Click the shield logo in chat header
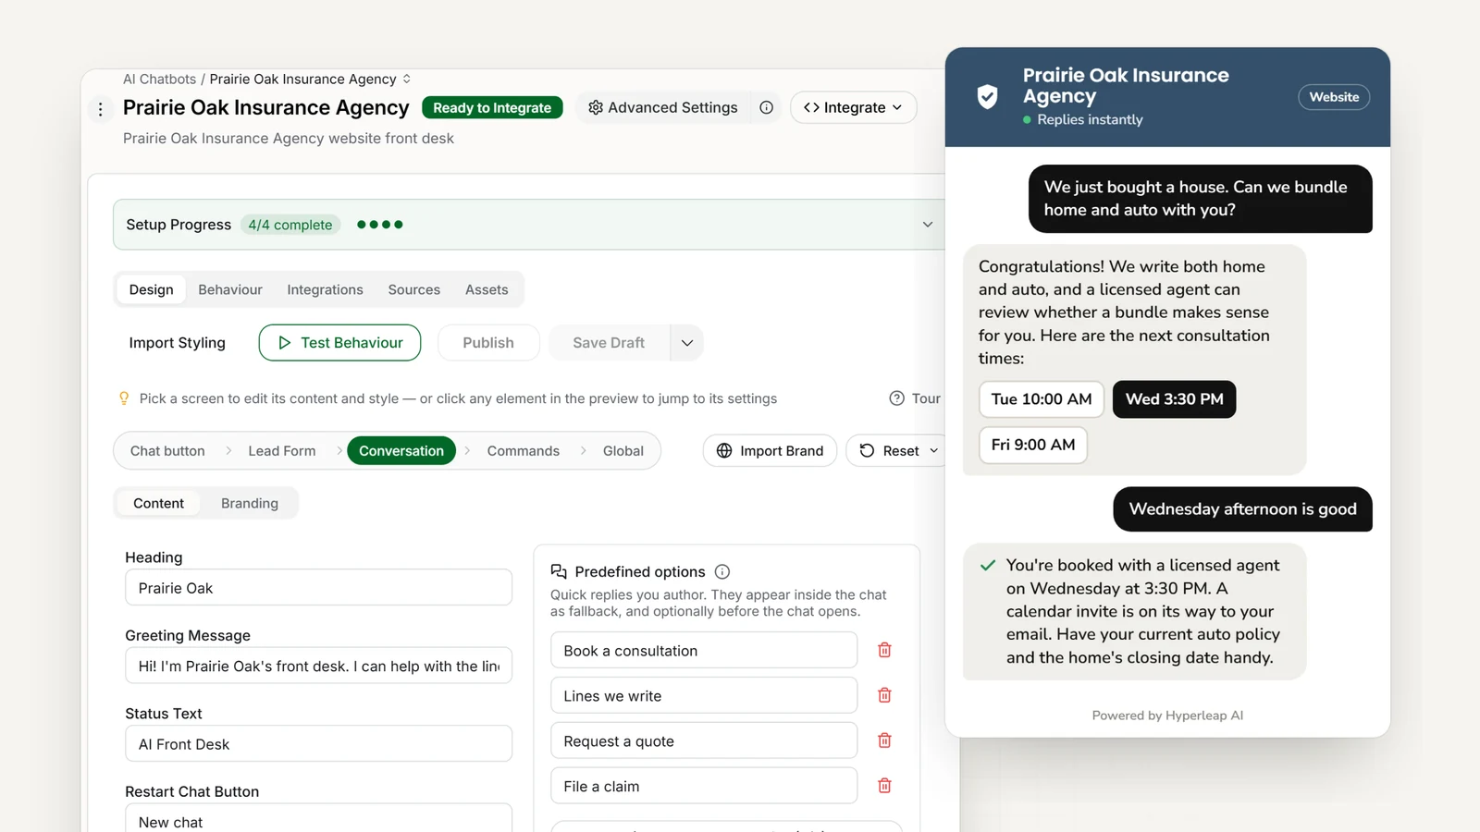 (x=988, y=96)
